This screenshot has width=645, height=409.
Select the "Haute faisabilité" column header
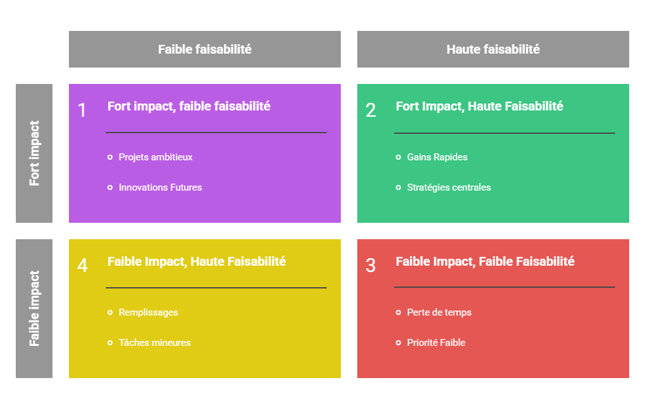coord(493,49)
